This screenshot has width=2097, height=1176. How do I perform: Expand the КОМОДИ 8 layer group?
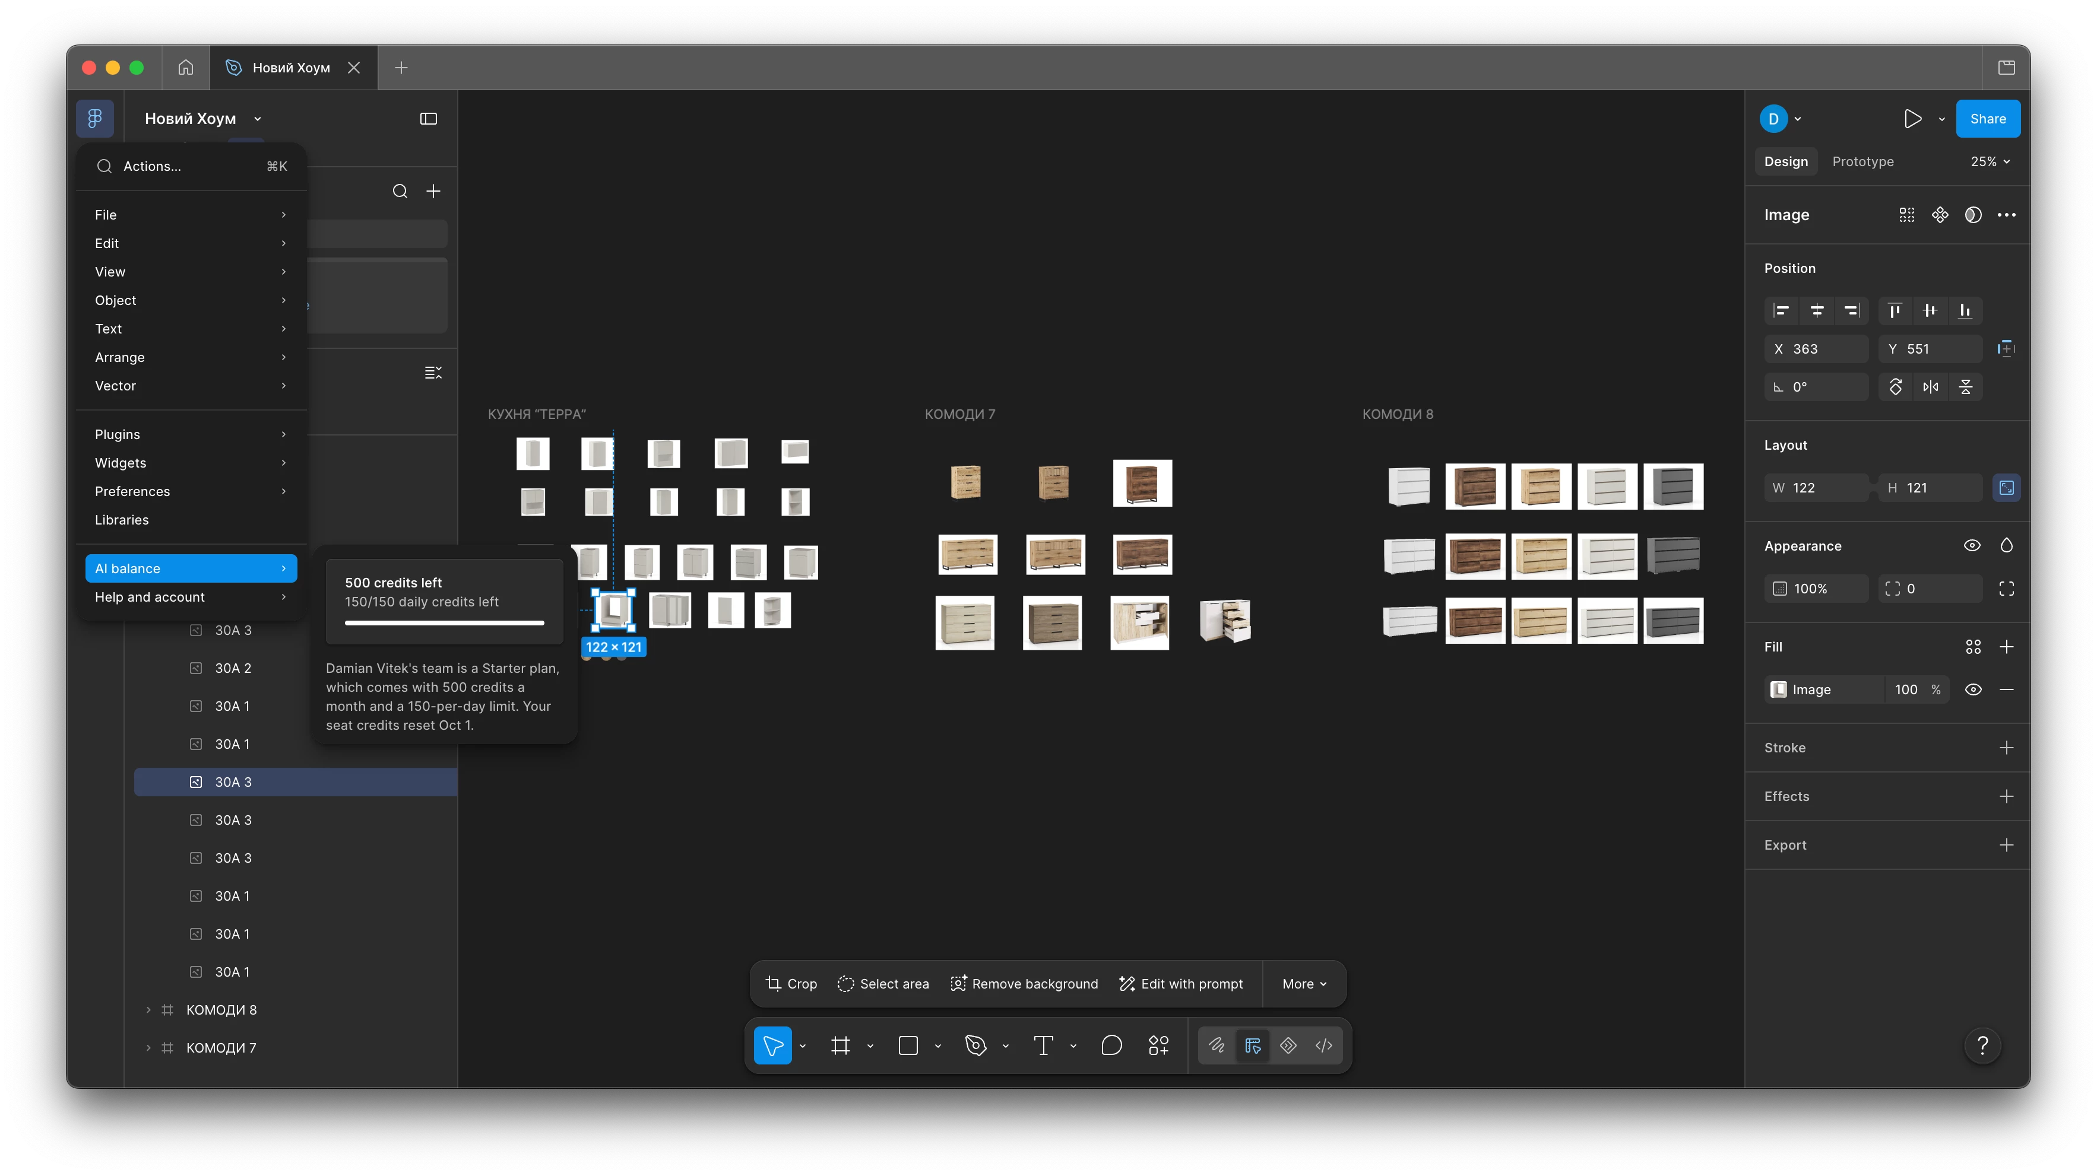coord(148,1010)
